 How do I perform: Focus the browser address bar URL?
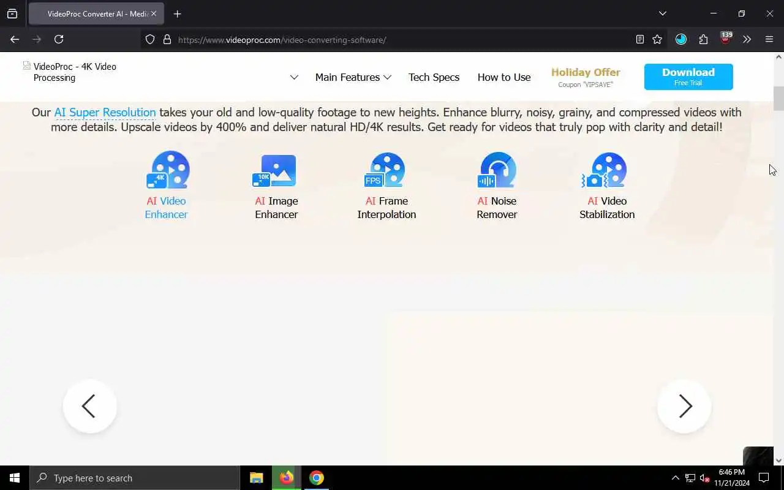tap(282, 40)
